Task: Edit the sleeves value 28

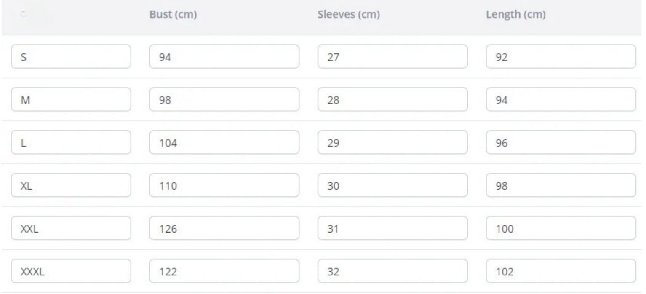Action: point(392,100)
